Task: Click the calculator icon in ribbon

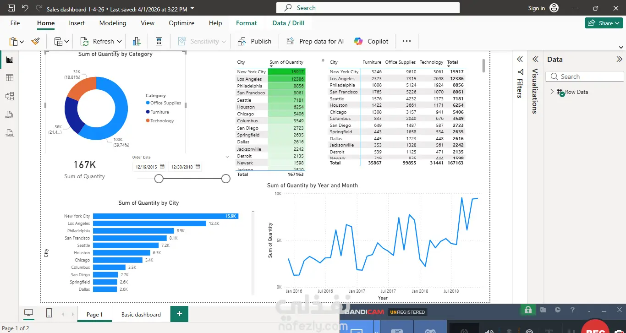Action: tap(159, 41)
